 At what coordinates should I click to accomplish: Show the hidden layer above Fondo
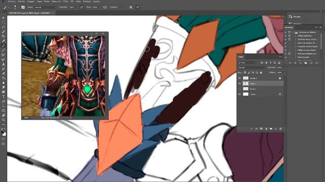[240, 89]
